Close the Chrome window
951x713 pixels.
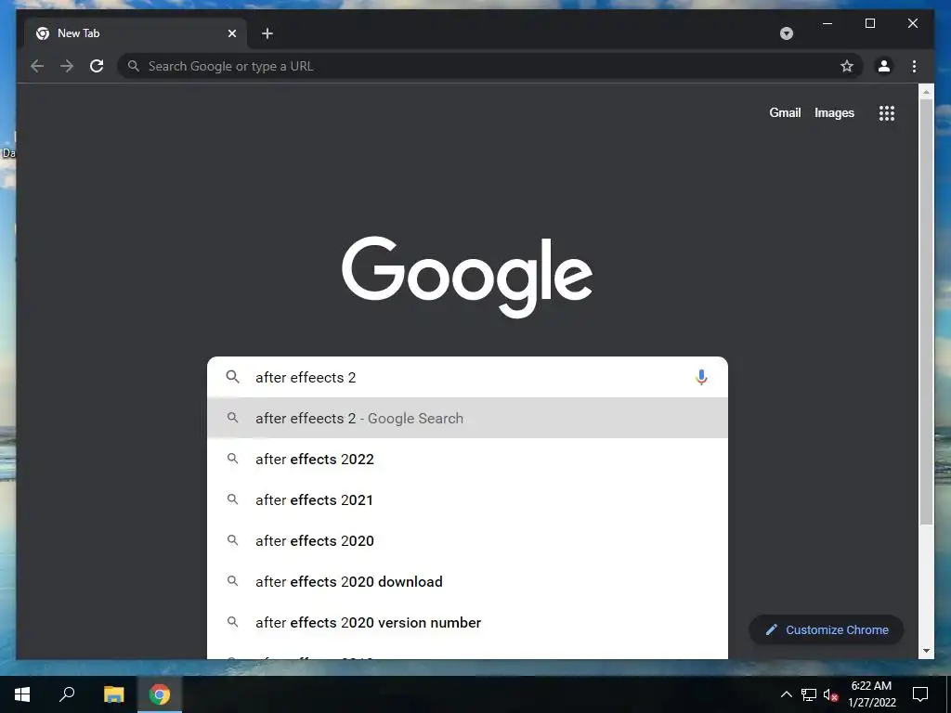[x=913, y=23]
